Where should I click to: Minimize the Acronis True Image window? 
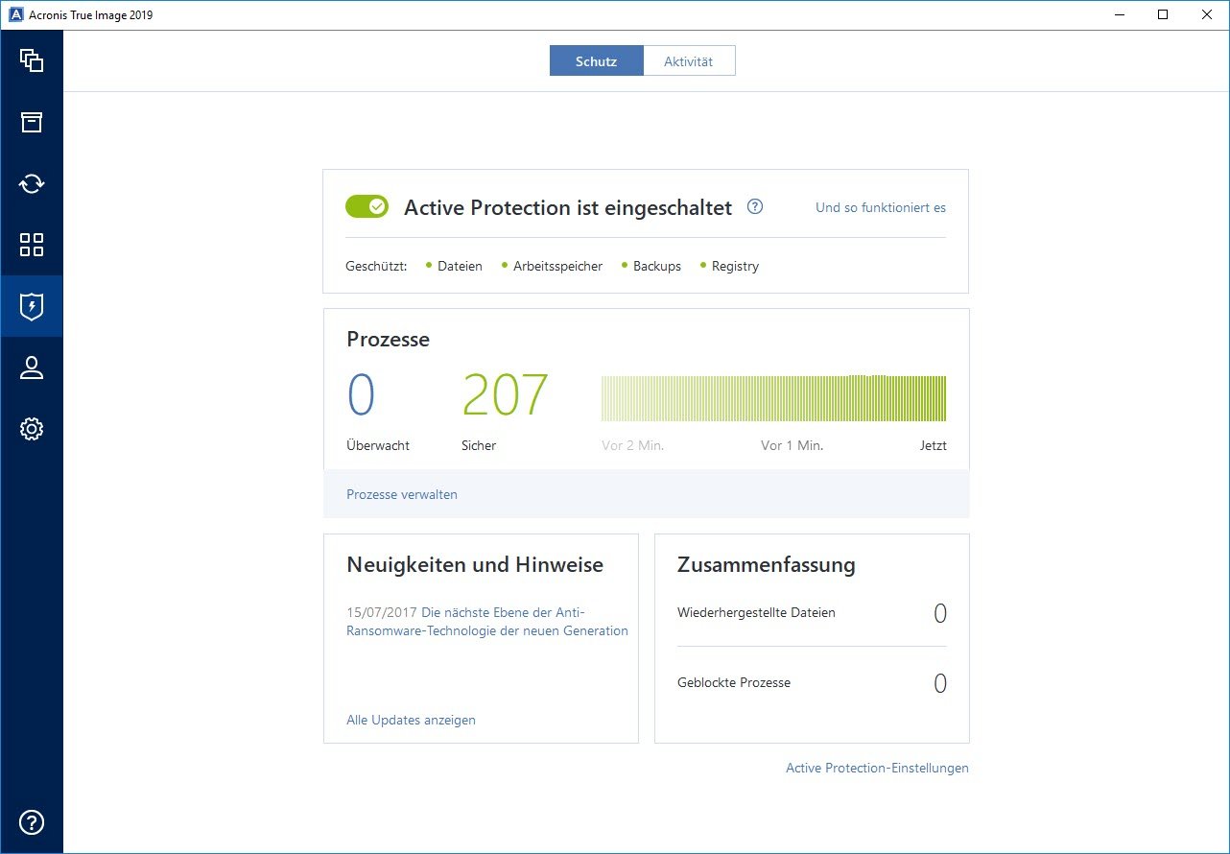point(1119,14)
